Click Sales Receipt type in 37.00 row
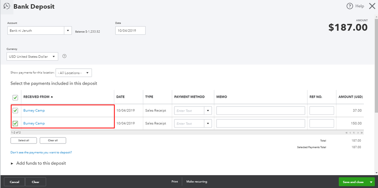Image resolution: width=378 pixels, height=188 pixels. [x=156, y=111]
